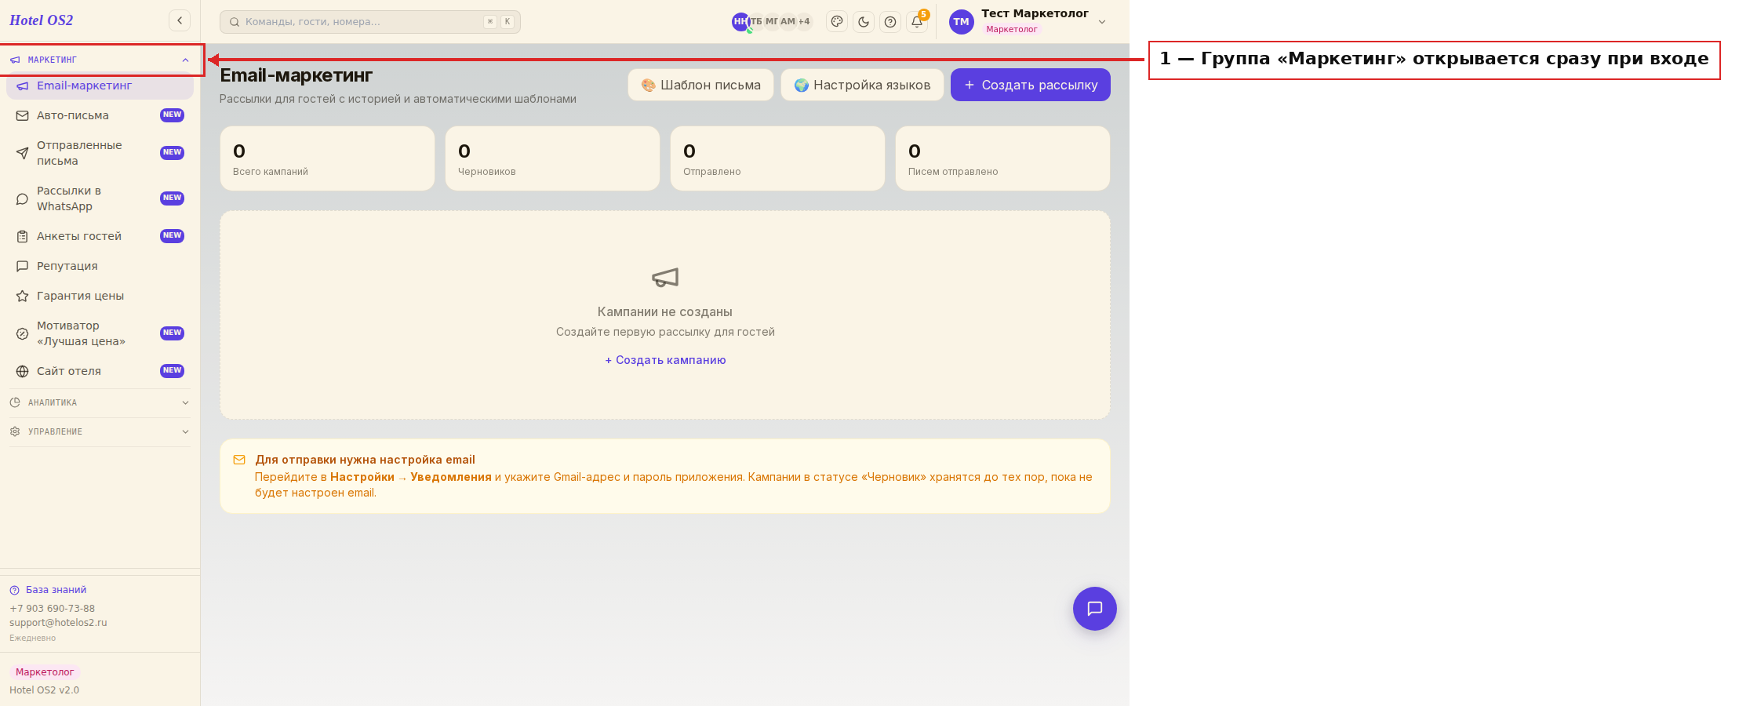The image size is (1739, 706).
Task: Click the megaphone icon beside Email-маркетинг item
Action: click(23, 86)
